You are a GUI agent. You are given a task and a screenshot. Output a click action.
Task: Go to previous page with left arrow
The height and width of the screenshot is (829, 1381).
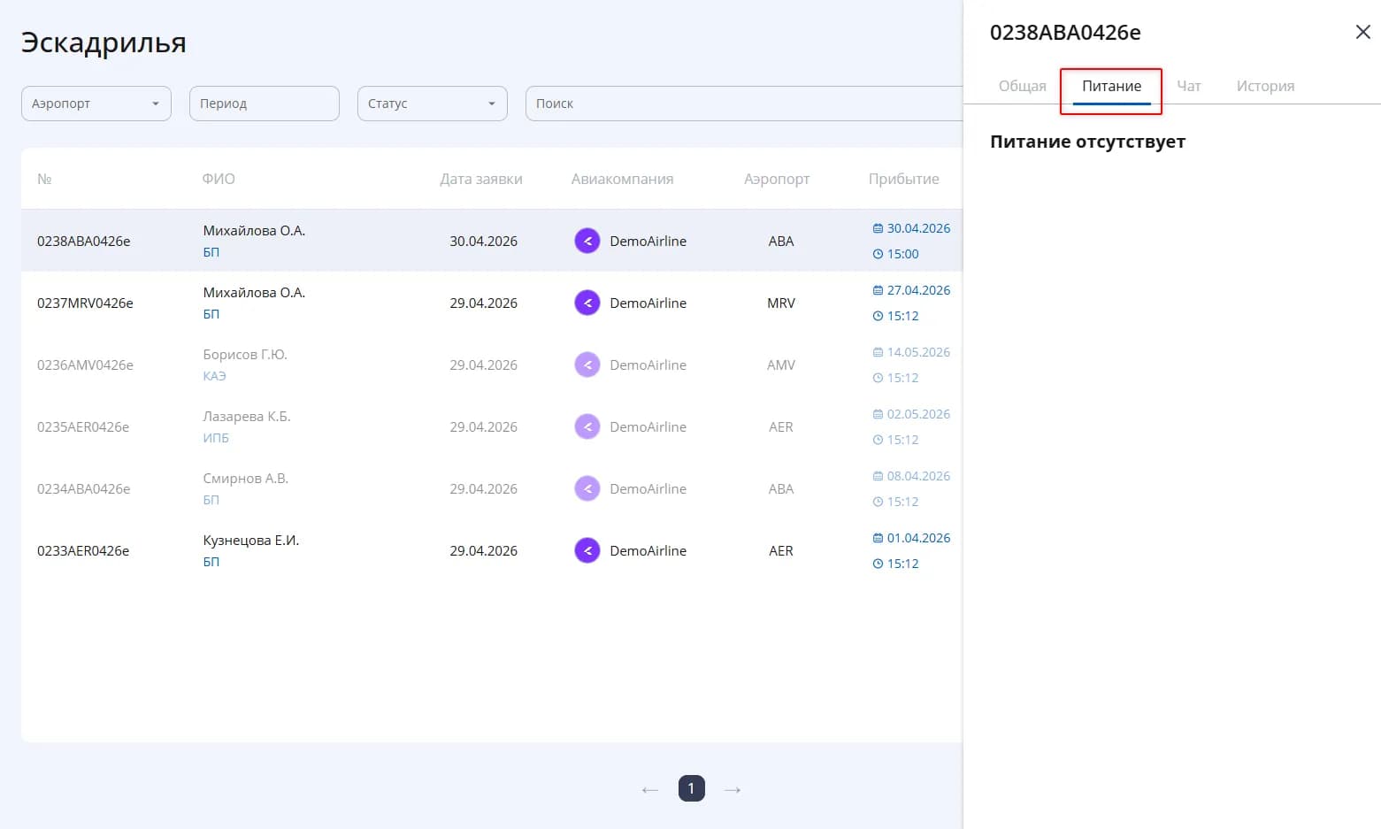coord(650,789)
